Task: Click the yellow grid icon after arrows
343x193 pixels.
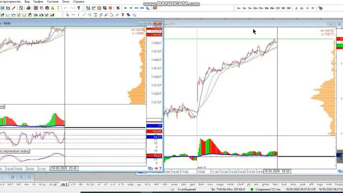Action: click(x=155, y=8)
